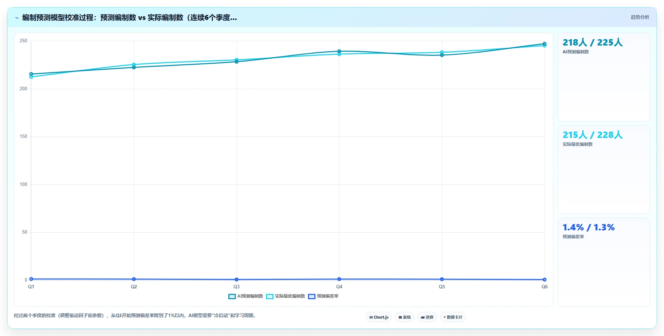The image size is (664, 336).
Task: Click the 实际最优编制数 point at Q2
Action: [134, 65]
